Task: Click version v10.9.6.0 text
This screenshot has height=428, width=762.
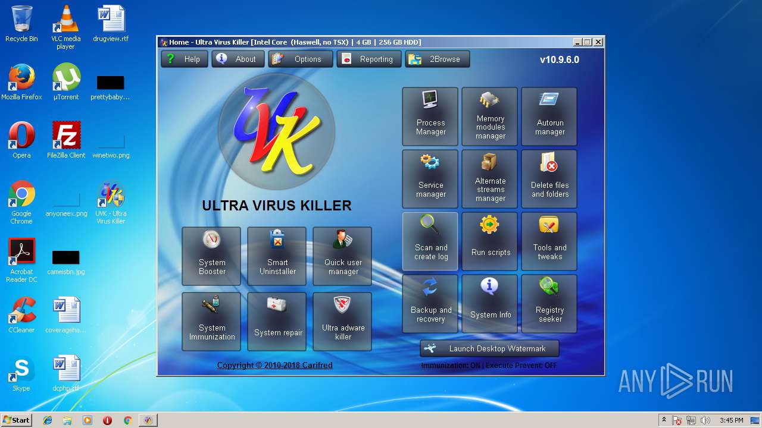Action: tap(560, 59)
